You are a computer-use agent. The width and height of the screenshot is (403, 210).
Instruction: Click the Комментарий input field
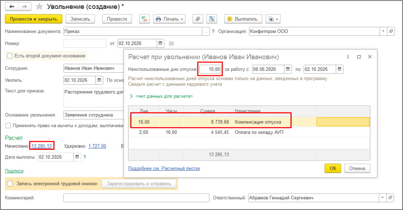tap(136, 198)
